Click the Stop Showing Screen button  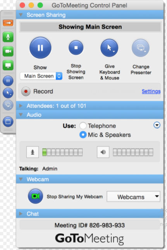(76, 47)
